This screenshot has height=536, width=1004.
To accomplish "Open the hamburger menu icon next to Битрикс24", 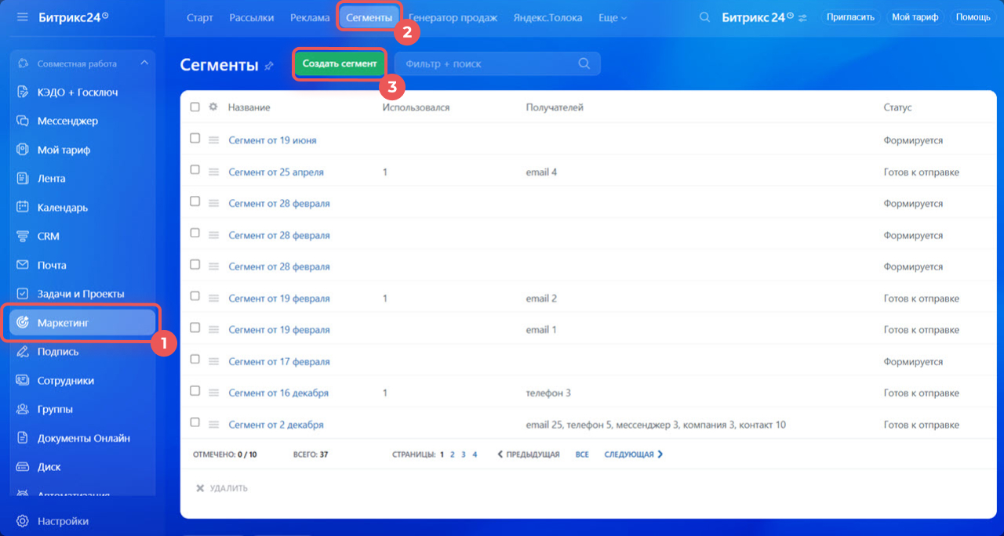I will coord(22,16).
